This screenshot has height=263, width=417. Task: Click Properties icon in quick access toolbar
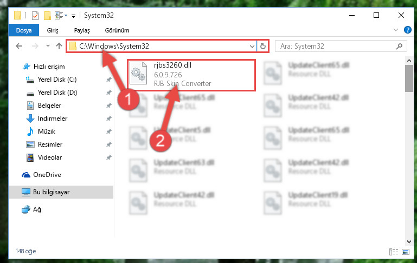click(x=35, y=15)
